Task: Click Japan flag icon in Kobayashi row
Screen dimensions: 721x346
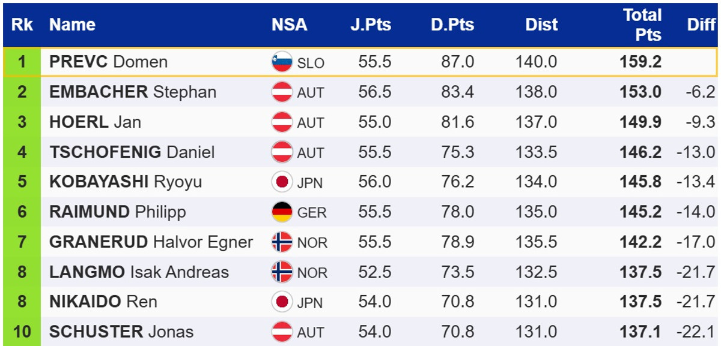Action: pos(282,182)
